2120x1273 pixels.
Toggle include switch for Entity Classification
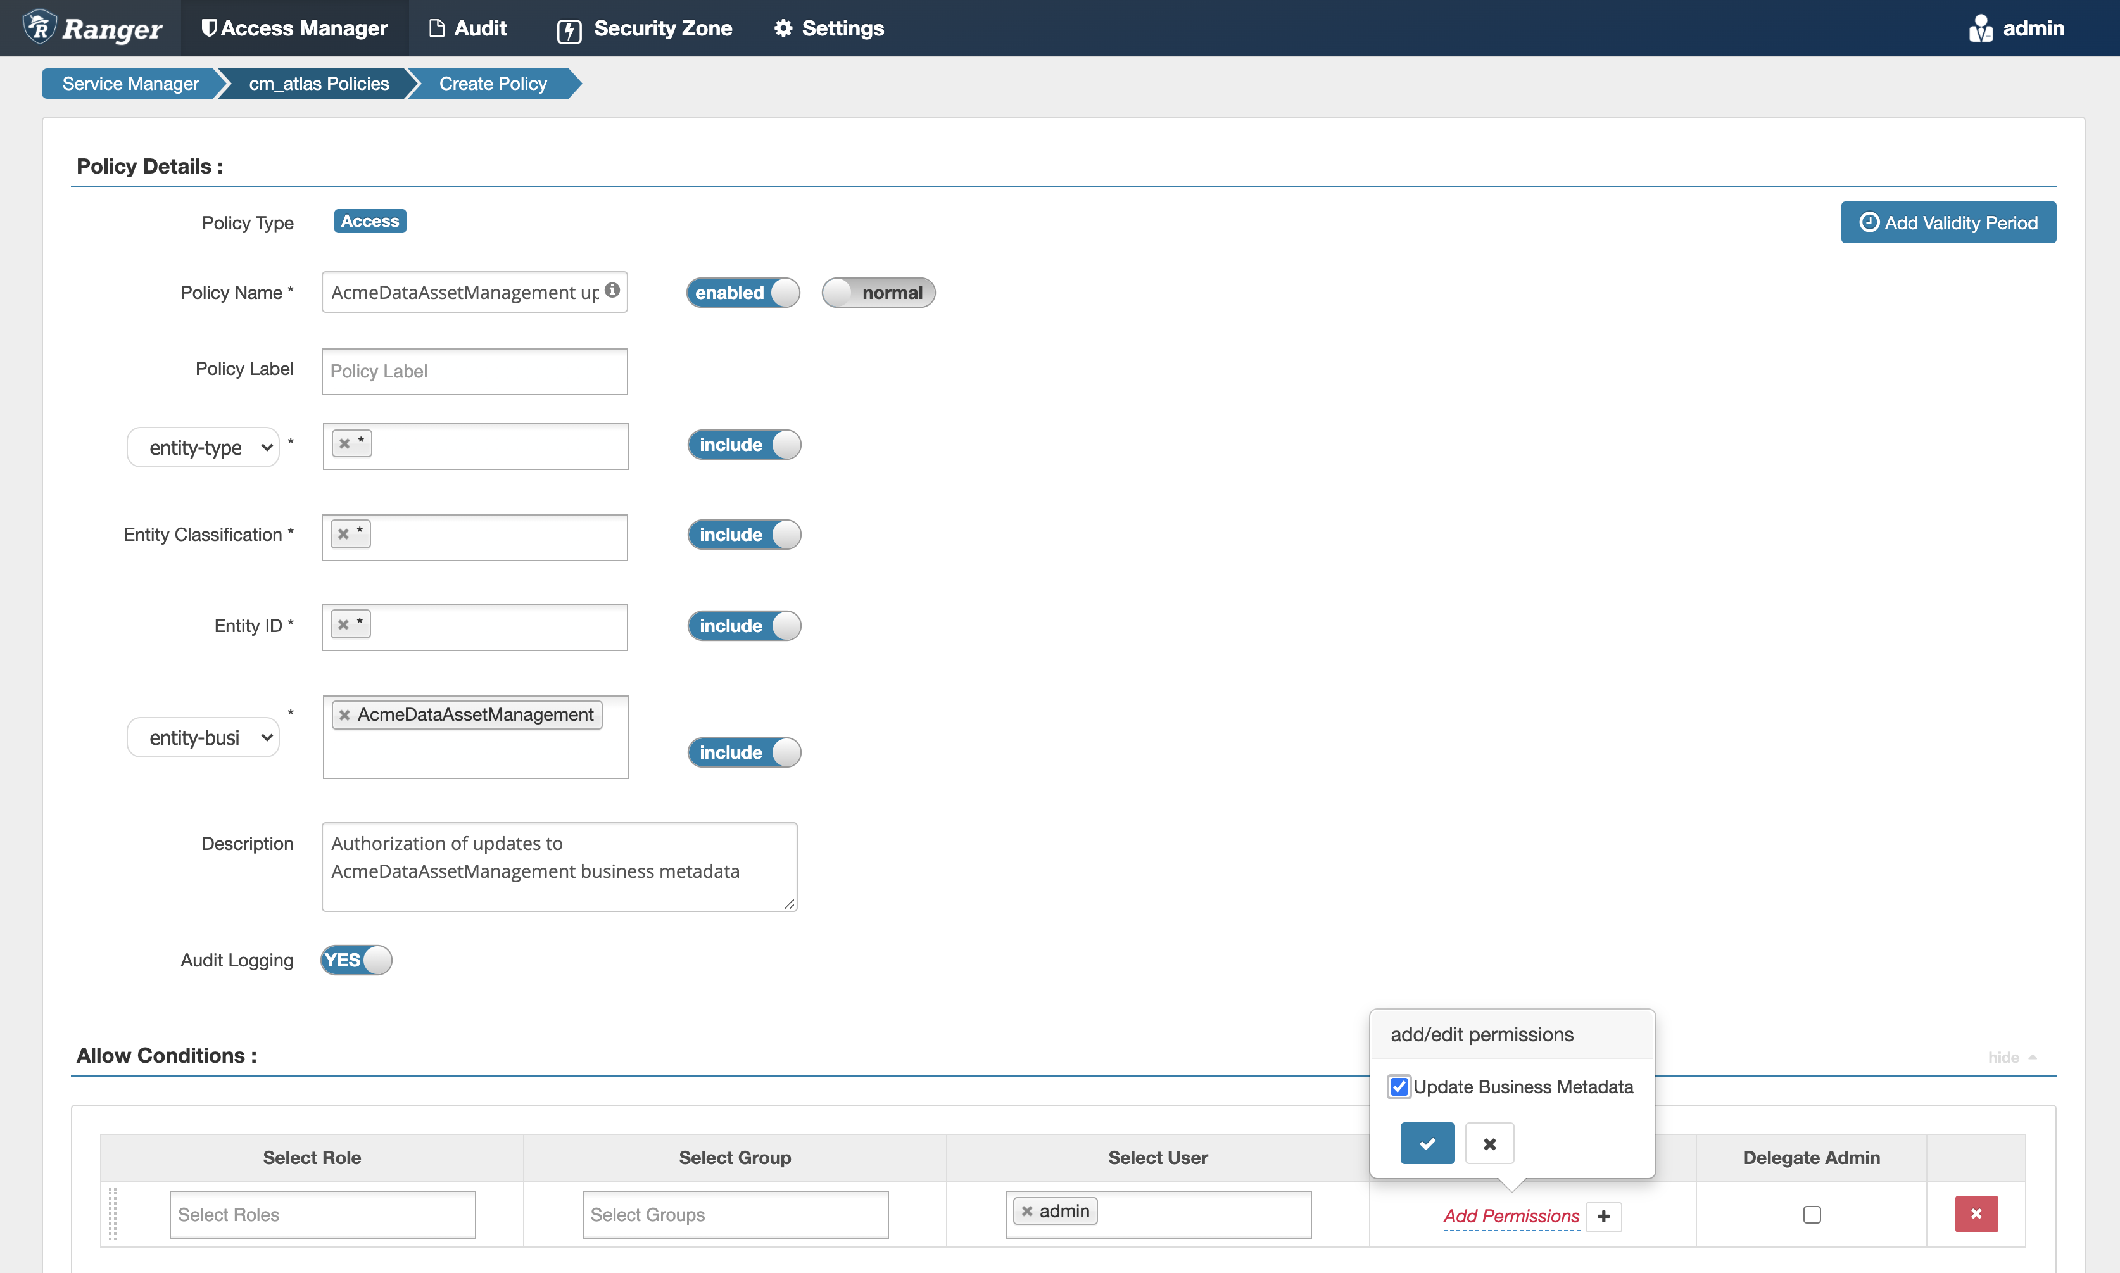[743, 535]
